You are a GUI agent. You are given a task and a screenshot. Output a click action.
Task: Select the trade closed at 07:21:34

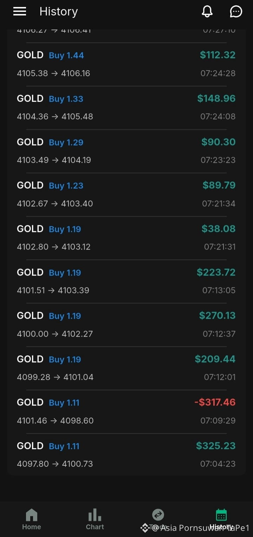[126, 195]
